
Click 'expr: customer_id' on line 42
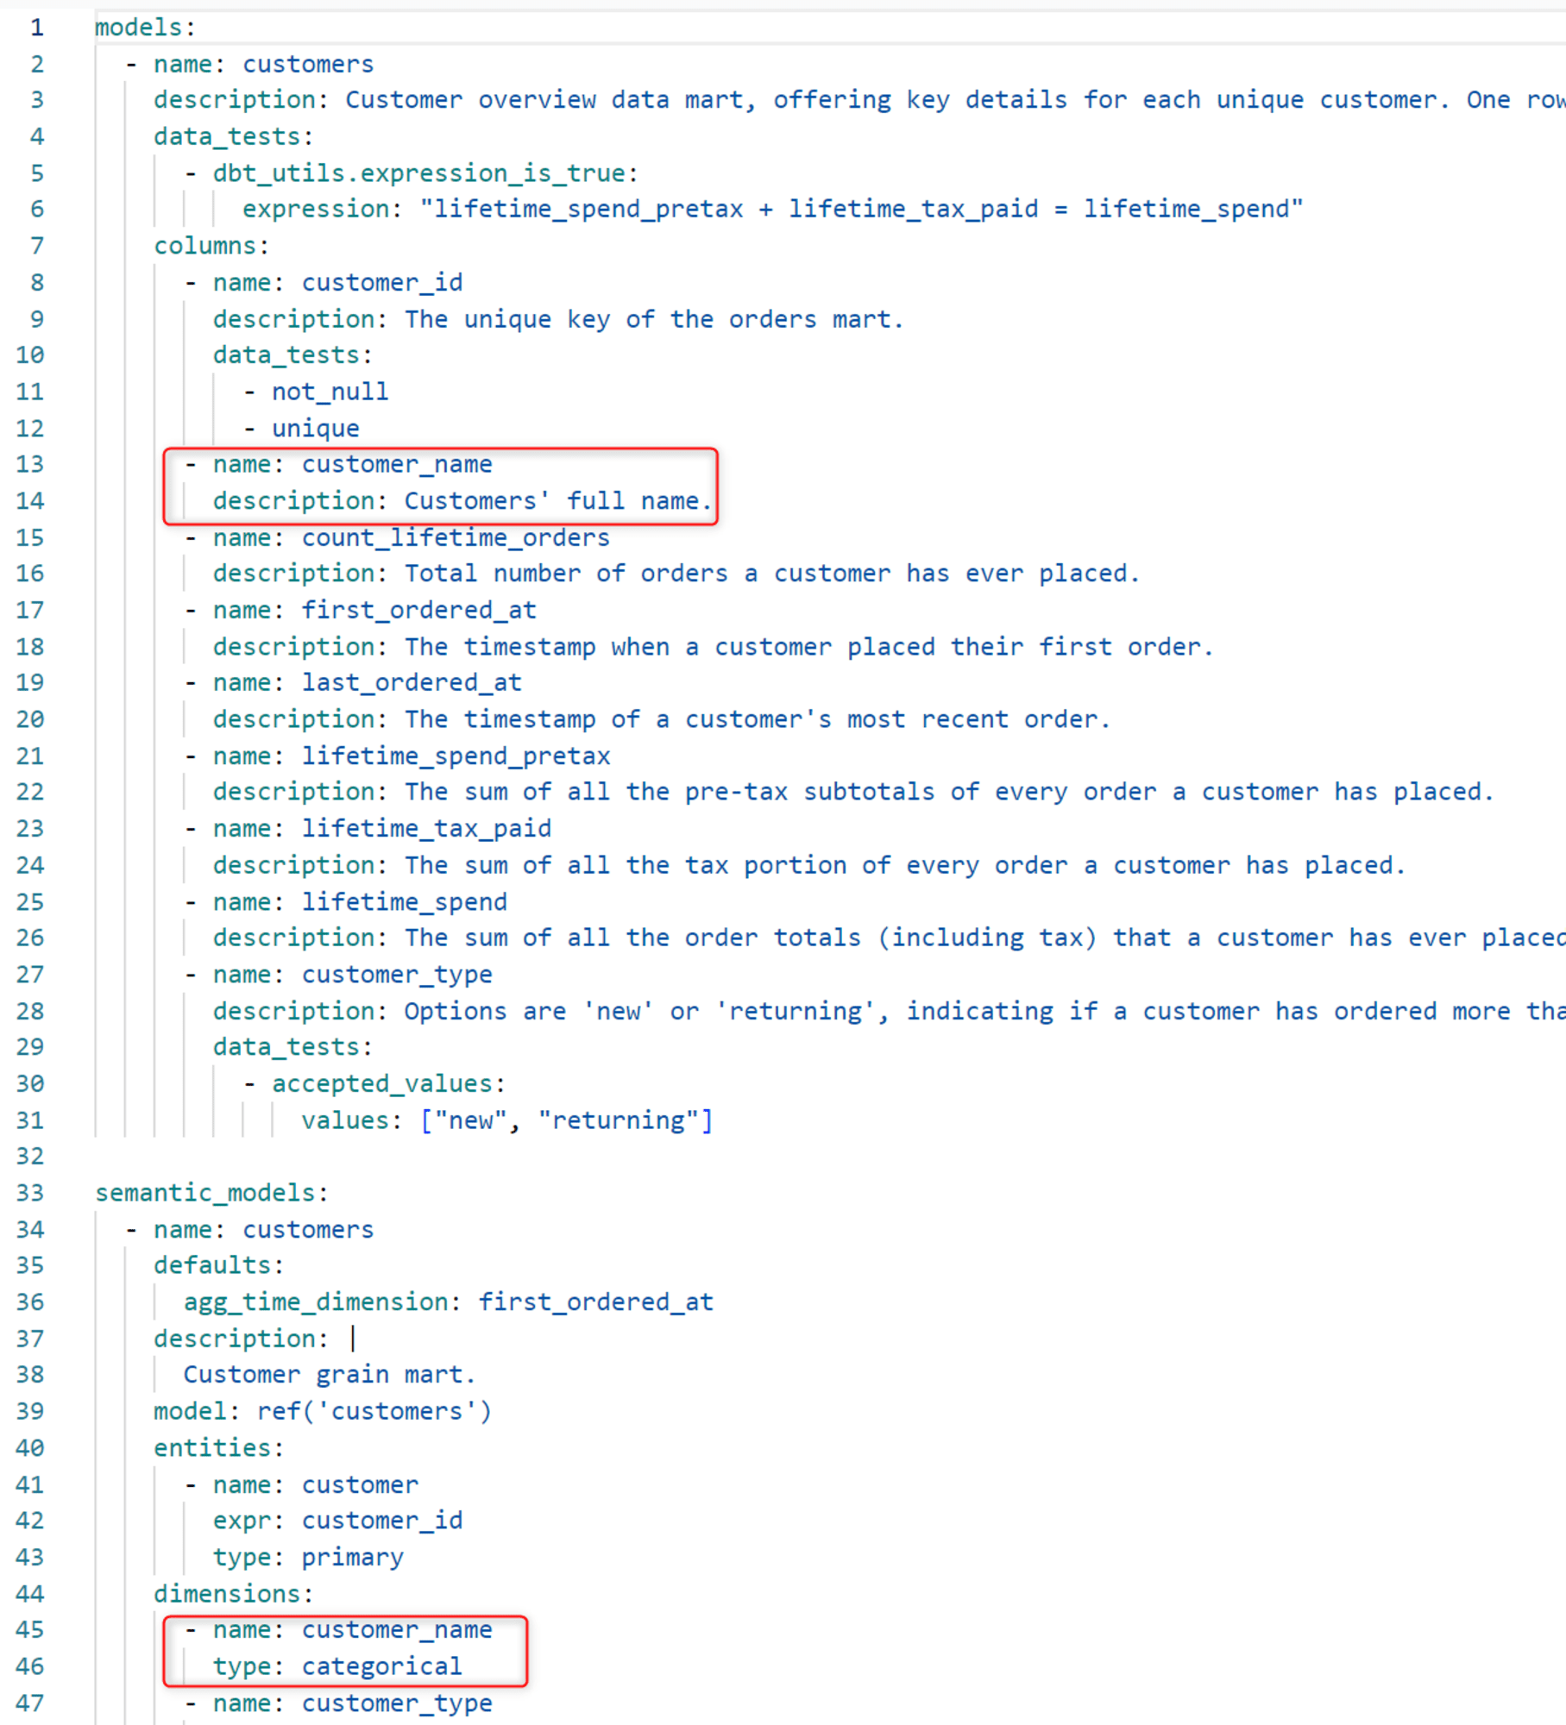(338, 1521)
